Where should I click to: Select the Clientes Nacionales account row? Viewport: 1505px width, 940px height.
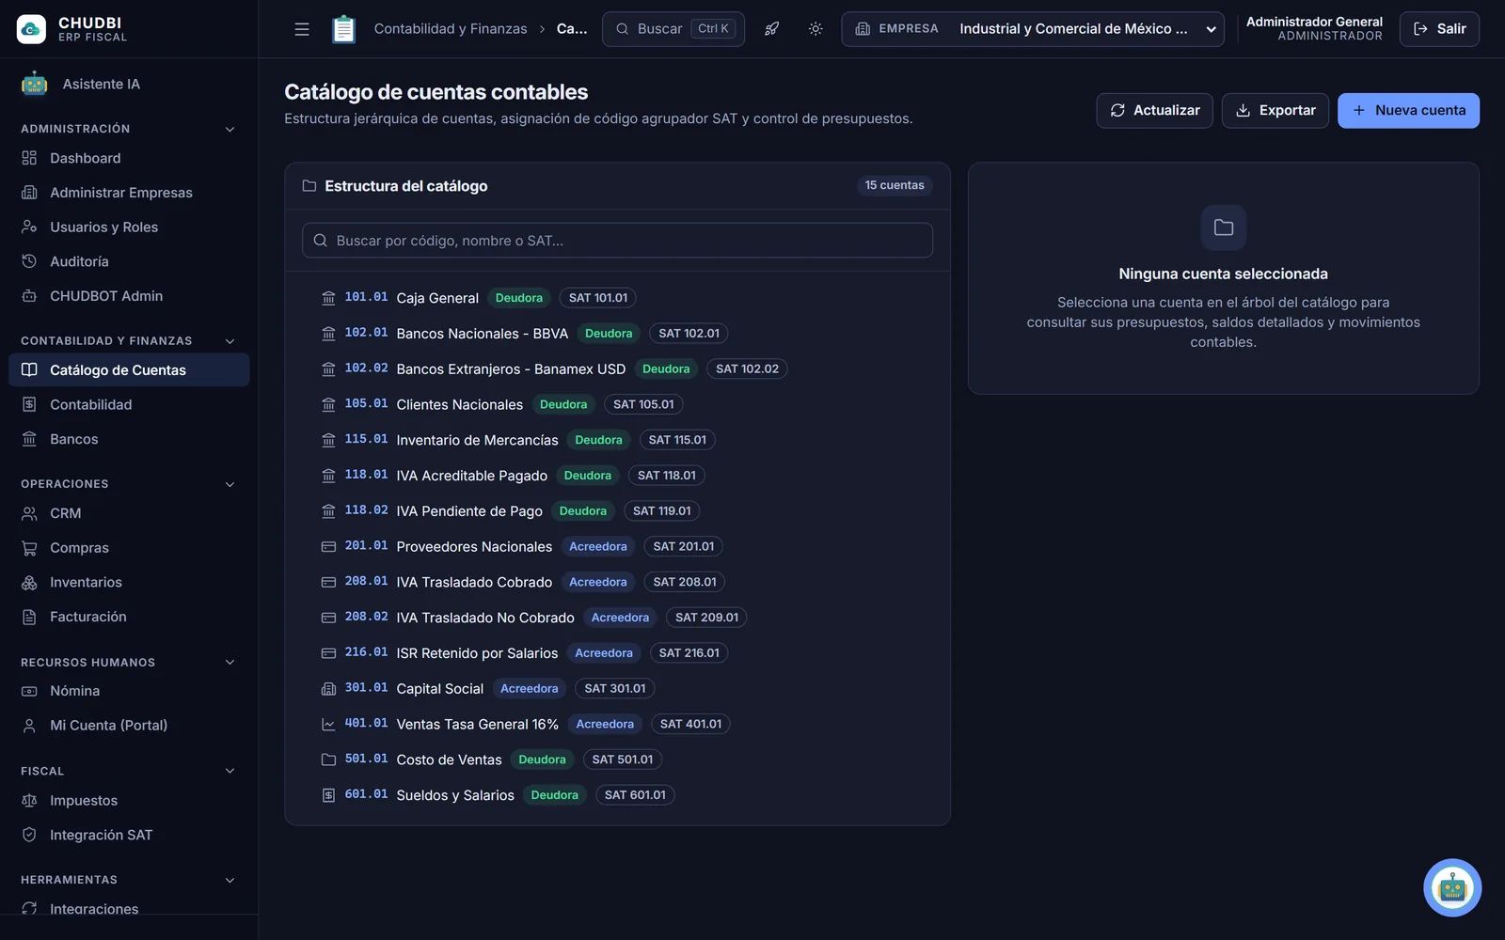point(617,404)
